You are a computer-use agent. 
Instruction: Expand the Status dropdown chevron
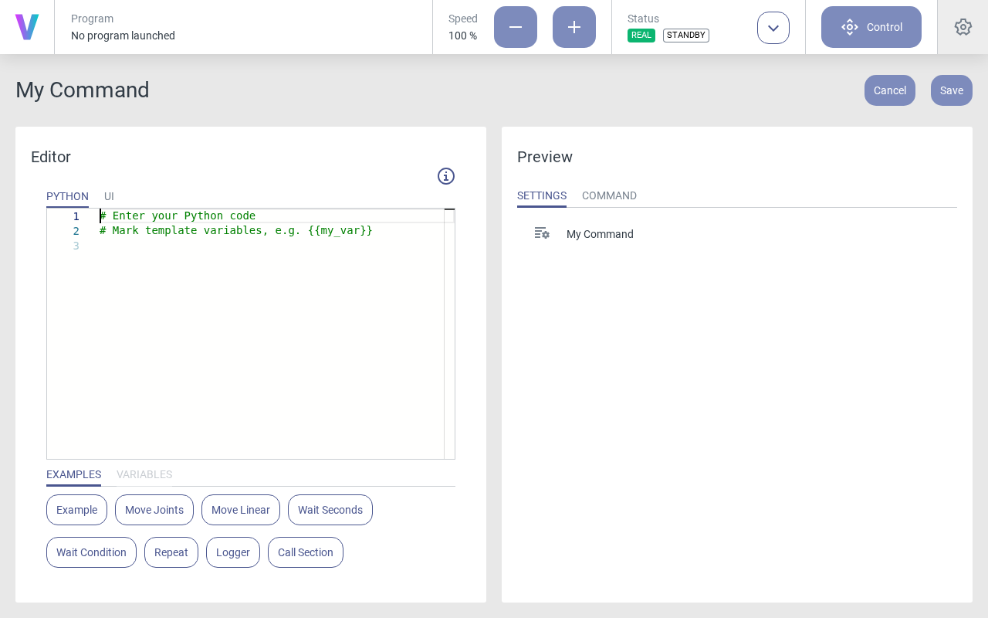pos(773,28)
